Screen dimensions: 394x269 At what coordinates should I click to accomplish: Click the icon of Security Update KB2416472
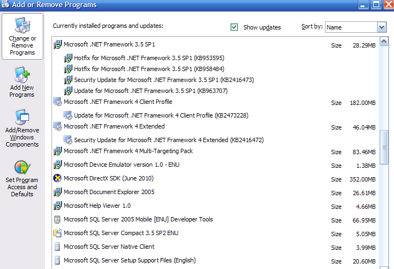click(68, 140)
